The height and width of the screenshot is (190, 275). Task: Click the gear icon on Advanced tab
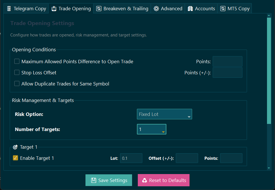[156, 9]
